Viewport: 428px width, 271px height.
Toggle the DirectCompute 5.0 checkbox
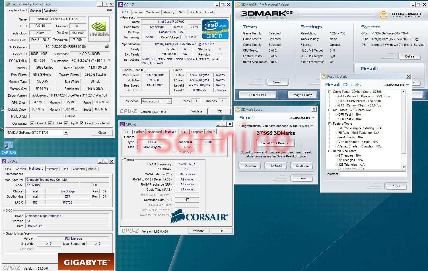82,123
